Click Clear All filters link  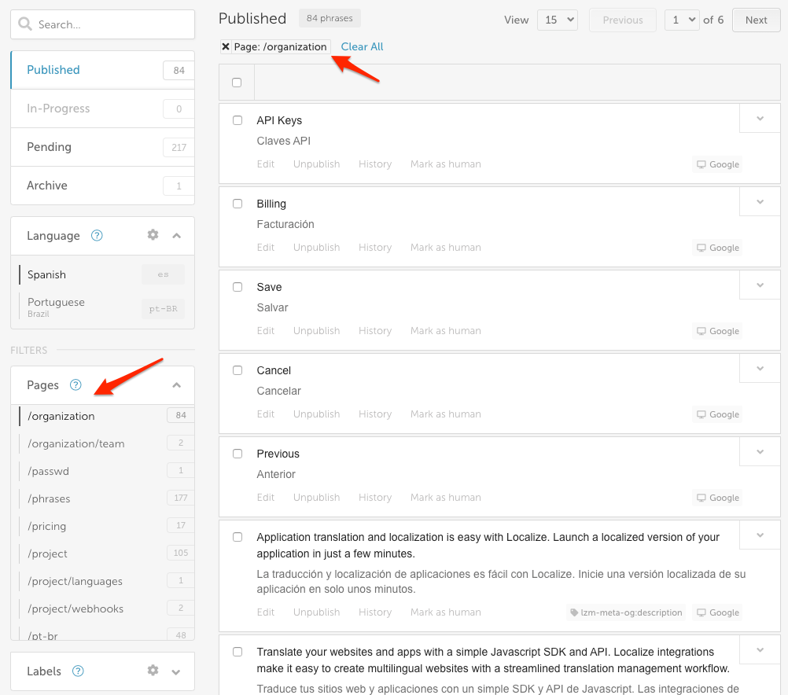point(362,46)
